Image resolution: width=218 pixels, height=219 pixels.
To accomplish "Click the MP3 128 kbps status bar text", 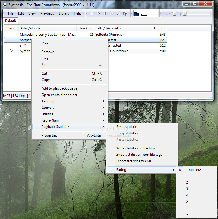I will [x=17, y=96].
